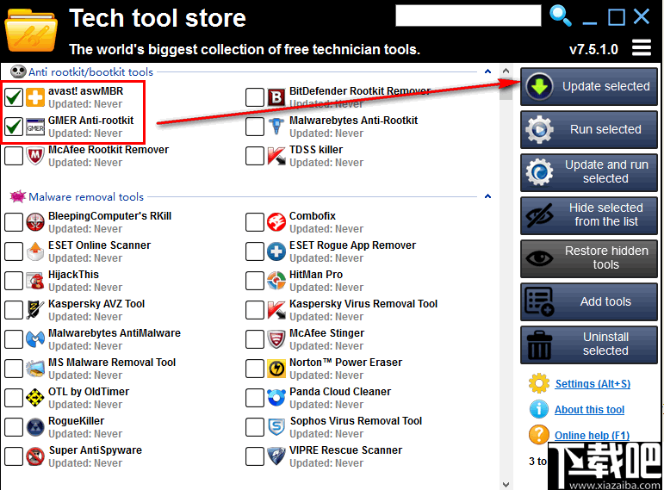Click the MS Malware Removal Tool icon
This screenshot has width=664, height=490.
pos(35,369)
